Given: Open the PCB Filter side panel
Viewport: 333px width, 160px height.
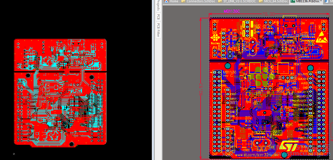Looking at the screenshot, I should (158, 30).
